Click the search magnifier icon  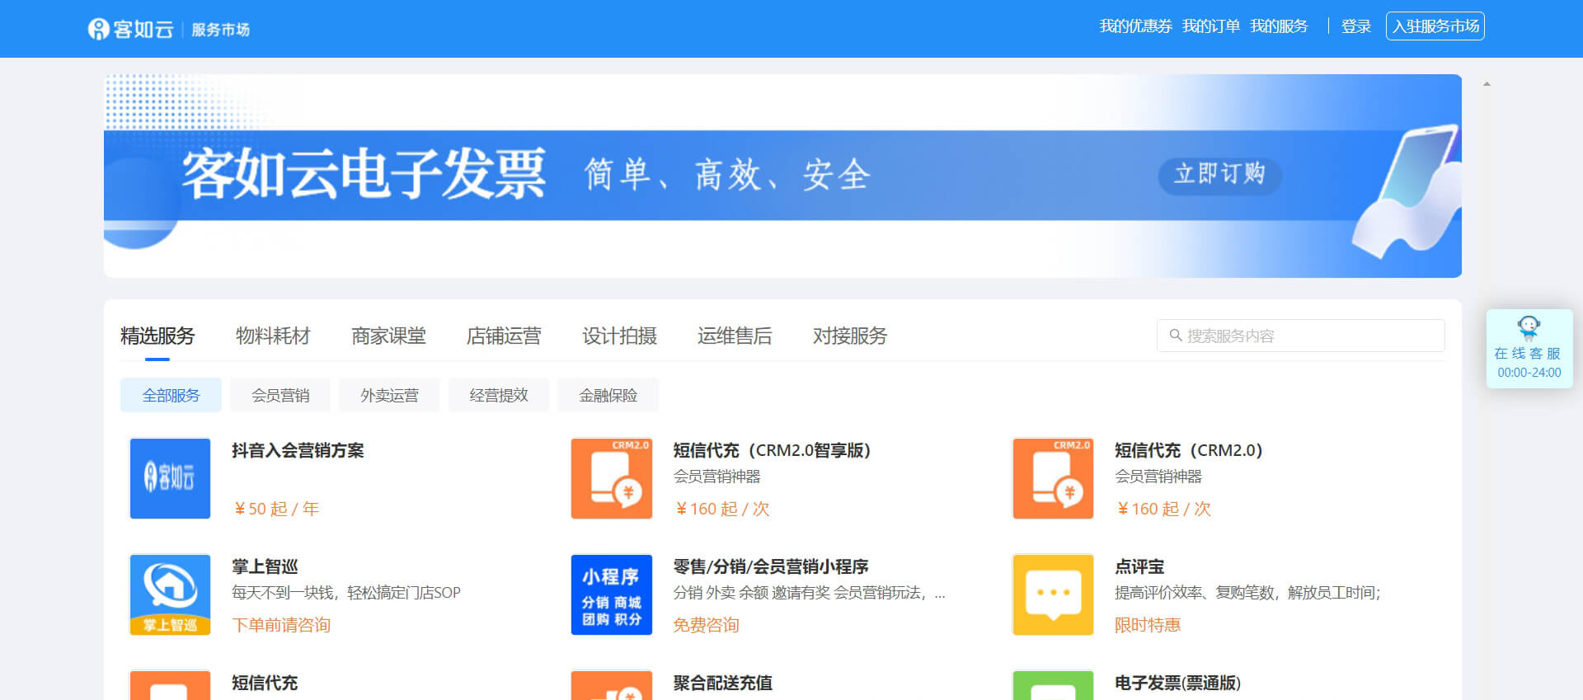pyautogui.click(x=1176, y=336)
